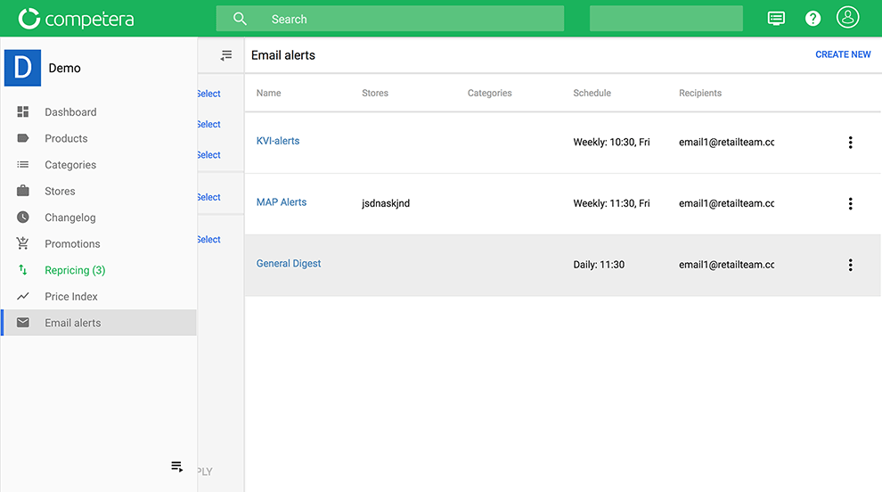Click the Competera logo icon

click(29, 19)
